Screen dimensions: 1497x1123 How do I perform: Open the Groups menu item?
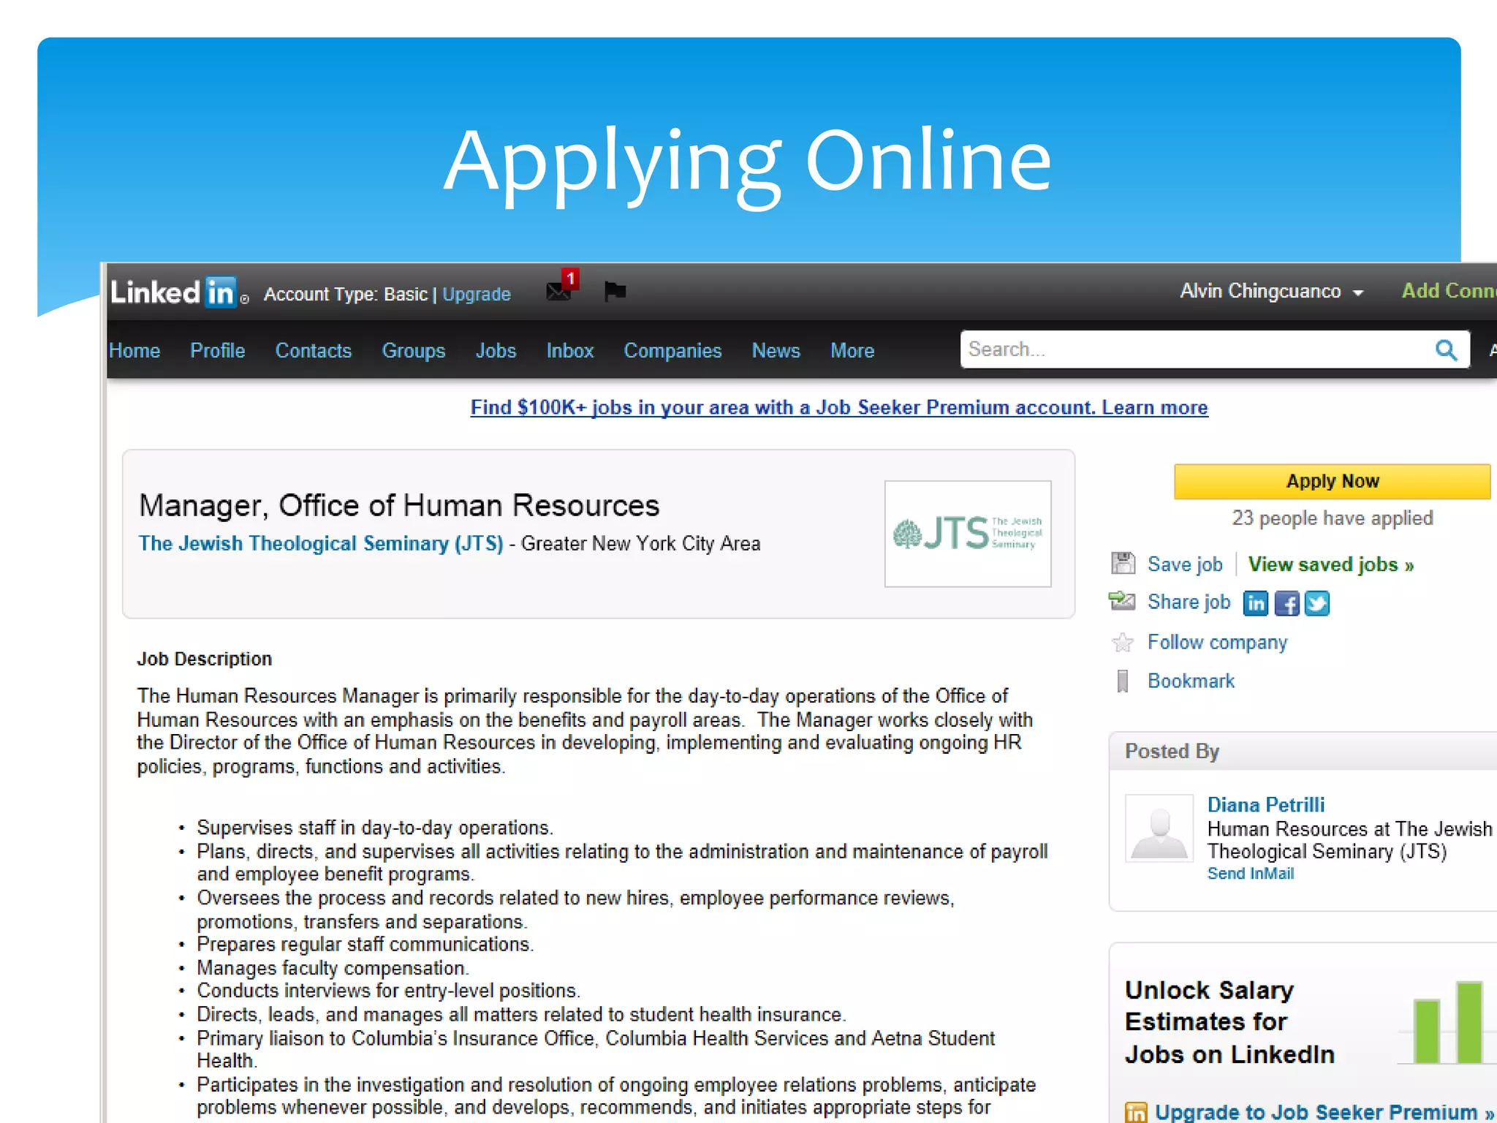pos(414,351)
